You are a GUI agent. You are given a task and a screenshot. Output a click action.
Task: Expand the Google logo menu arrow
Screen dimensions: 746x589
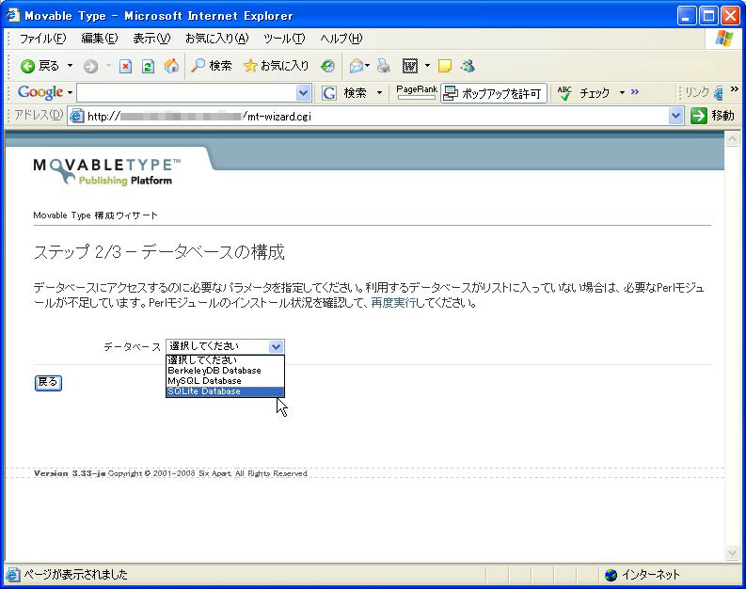[70, 92]
